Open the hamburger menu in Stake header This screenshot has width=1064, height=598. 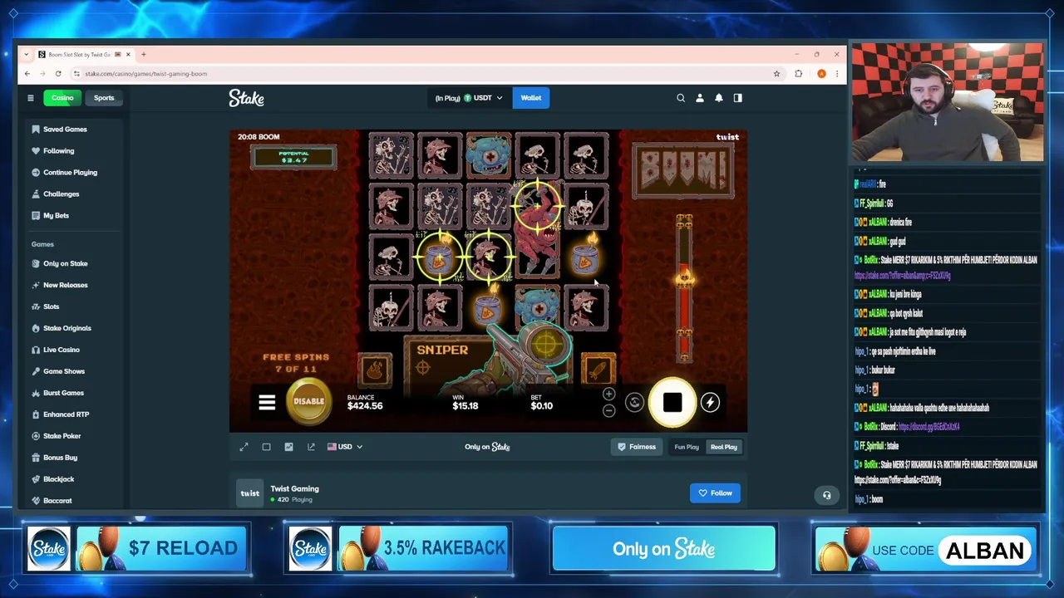[x=31, y=98]
